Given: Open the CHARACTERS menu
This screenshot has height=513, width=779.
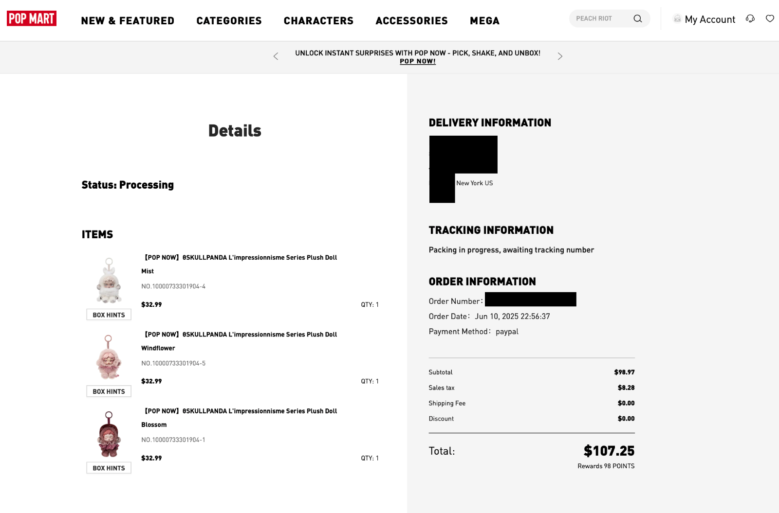Looking at the screenshot, I should click(x=318, y=21).
